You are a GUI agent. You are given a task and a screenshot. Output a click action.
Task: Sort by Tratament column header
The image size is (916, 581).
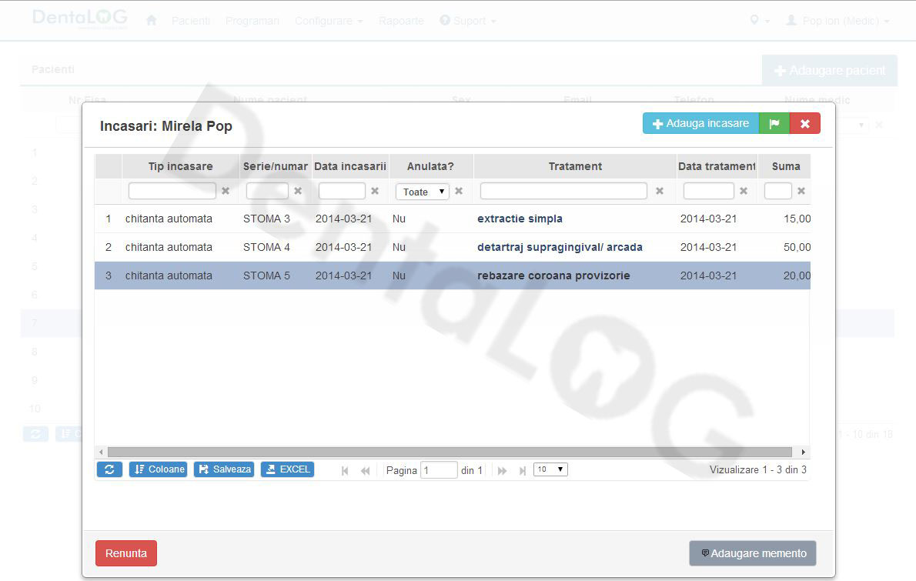(575, 166)
